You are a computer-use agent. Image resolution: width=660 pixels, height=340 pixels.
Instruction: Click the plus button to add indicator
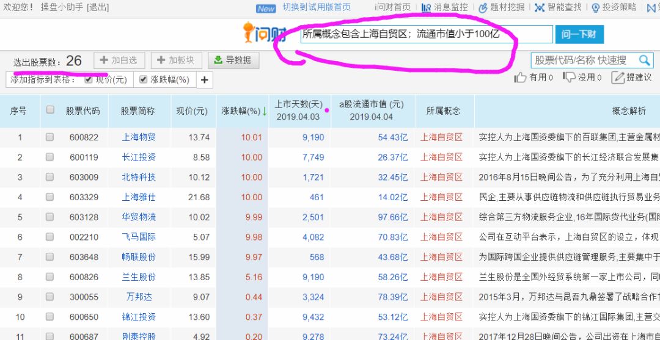[205, 80]
